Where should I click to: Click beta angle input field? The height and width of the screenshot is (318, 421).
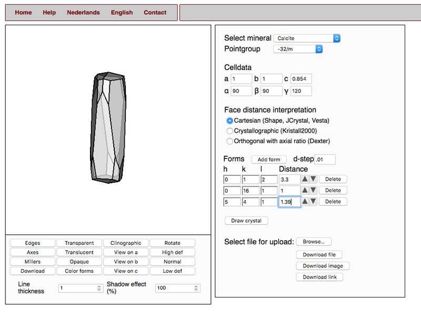tap(271, 91)
